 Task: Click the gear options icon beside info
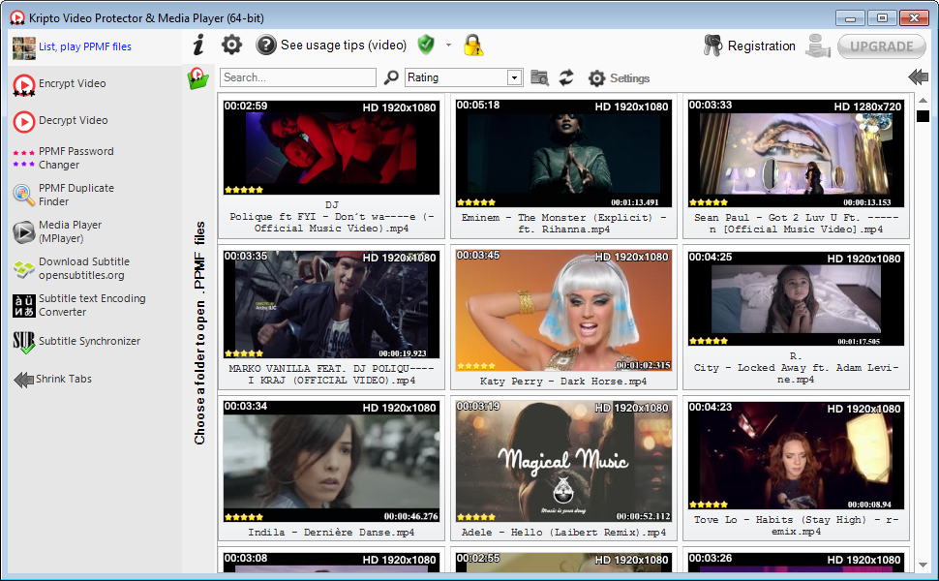[x=231, y=45]
